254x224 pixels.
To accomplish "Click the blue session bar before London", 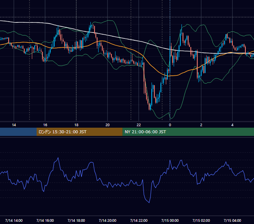I will click(x=18, y=132).
